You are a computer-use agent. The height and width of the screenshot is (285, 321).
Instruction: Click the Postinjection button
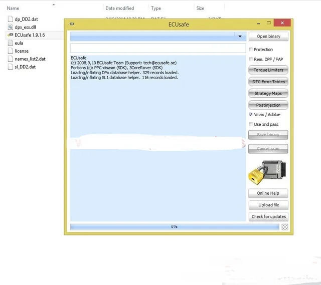[268, 105]
